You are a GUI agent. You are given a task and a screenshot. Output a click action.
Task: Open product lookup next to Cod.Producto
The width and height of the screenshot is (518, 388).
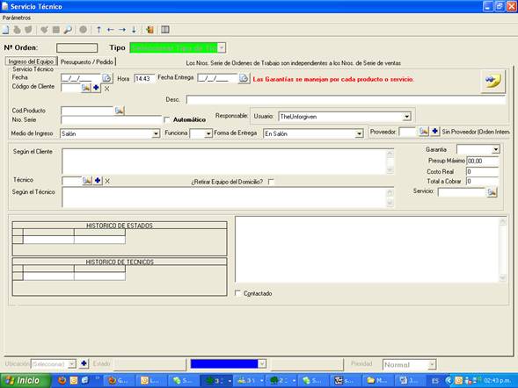[120, 111]
